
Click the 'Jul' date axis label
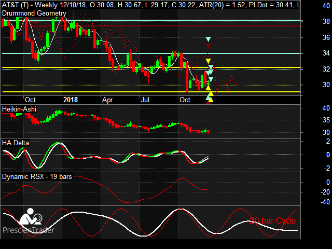145,100
